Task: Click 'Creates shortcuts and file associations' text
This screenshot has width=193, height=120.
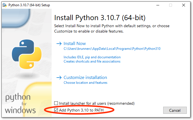Action: (92, 61)
